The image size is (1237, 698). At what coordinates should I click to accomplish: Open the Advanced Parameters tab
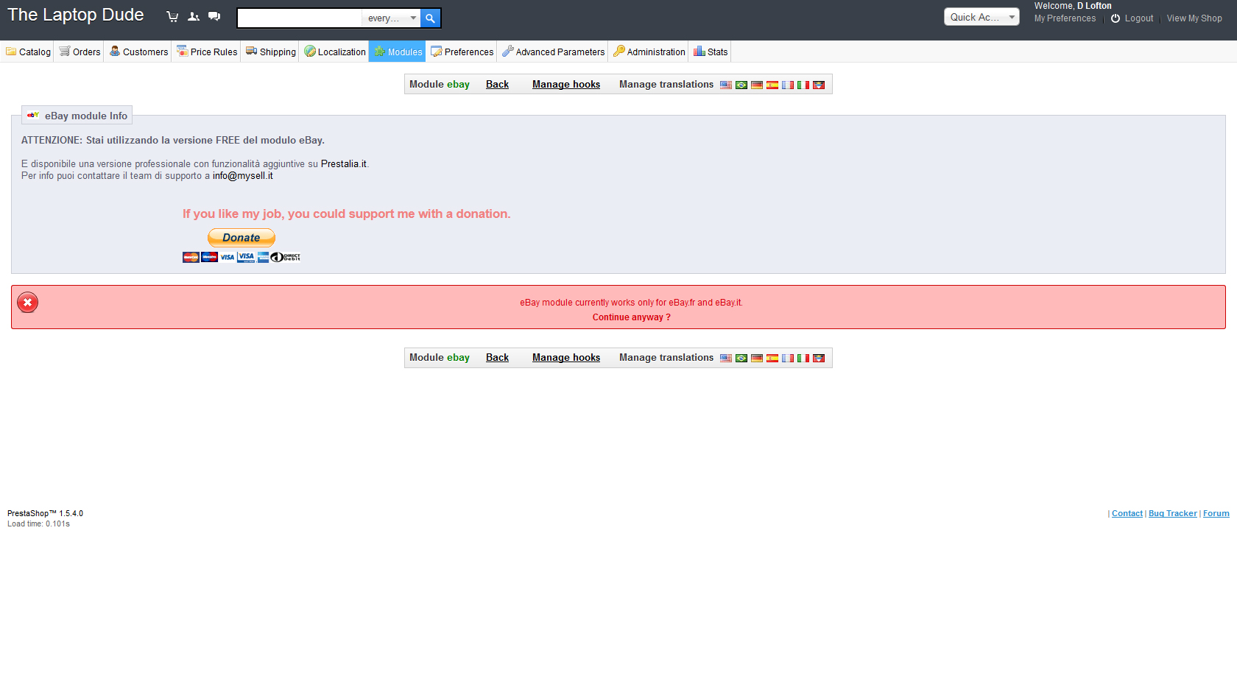[554, 52]
